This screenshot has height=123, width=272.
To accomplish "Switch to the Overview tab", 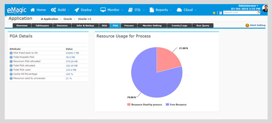I will 22,26.
